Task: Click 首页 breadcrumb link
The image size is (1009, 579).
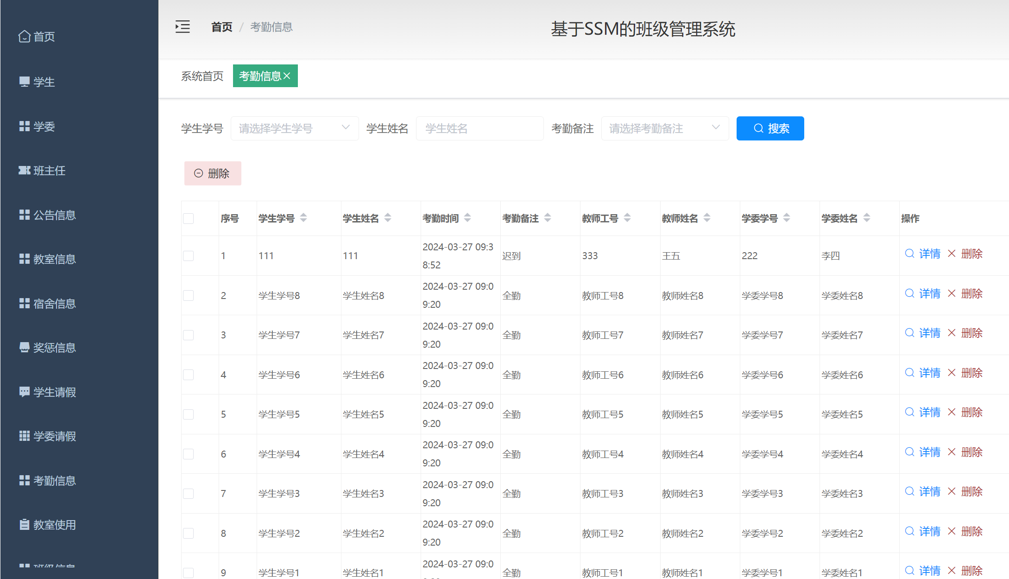Action: coord(221,27)
